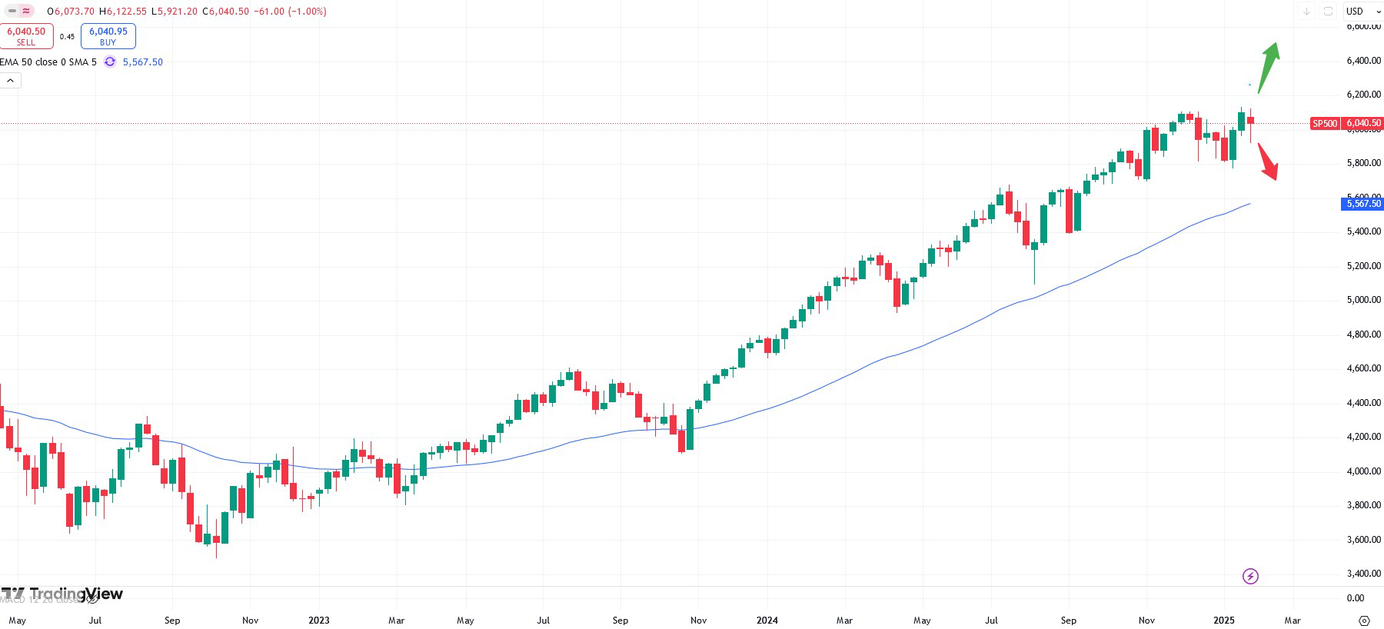Click the purple lightning bolt icon
Viewport: 1384px width, 629px height.
click(1250, 576)
